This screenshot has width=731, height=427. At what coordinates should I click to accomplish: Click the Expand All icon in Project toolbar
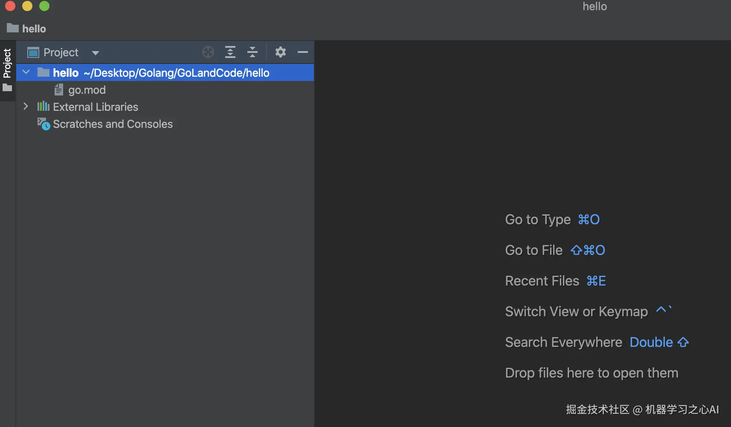coord(230,52)
